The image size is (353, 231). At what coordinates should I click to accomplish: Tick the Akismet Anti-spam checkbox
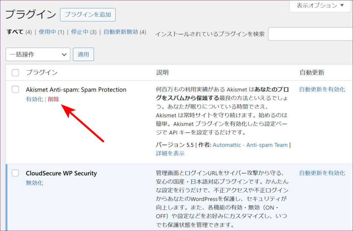[16, 90]
